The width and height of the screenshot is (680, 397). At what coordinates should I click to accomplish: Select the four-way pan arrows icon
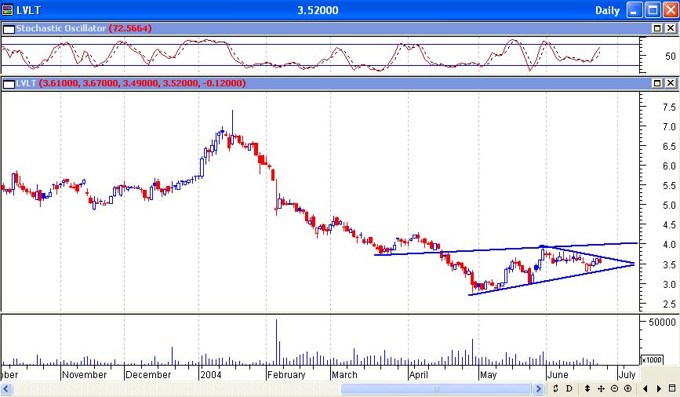point(601,388)
